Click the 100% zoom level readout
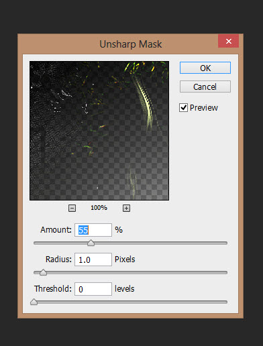The image size is (263, 346). pos(99,208)
